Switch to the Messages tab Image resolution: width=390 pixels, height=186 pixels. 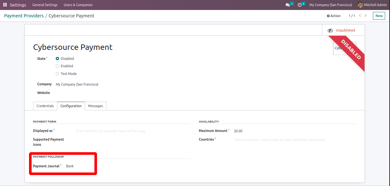coord(95,106)
